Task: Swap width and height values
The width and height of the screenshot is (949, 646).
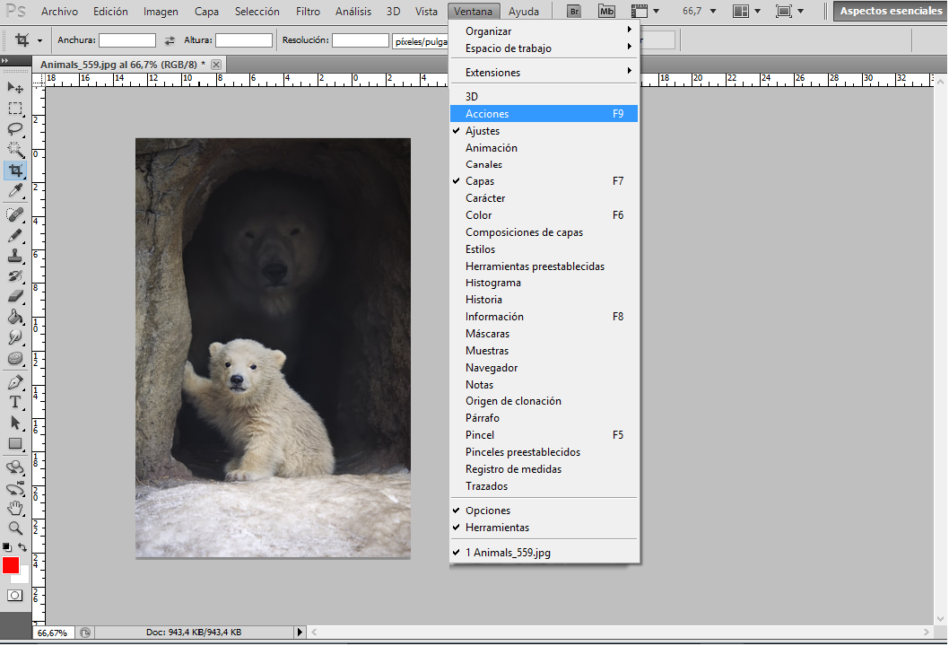Action: (170, 40)
